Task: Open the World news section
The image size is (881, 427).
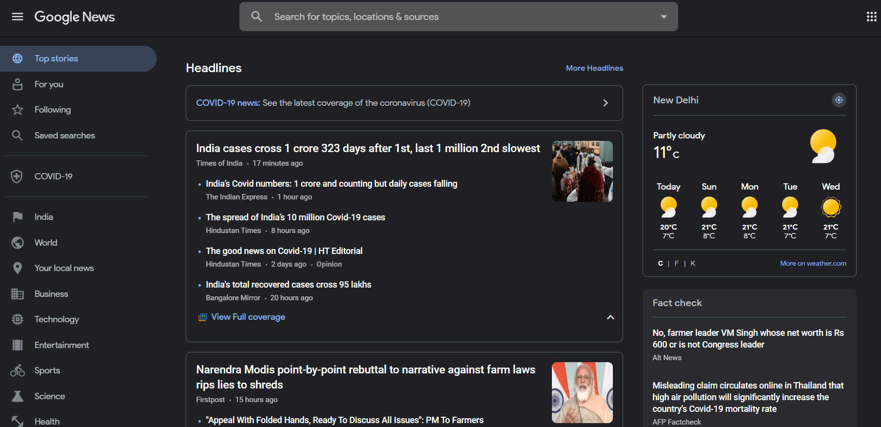Action: 46,243
